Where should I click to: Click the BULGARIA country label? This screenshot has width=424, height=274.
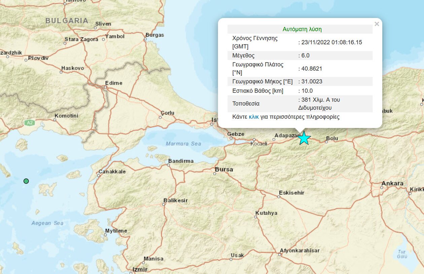(67, 21)
